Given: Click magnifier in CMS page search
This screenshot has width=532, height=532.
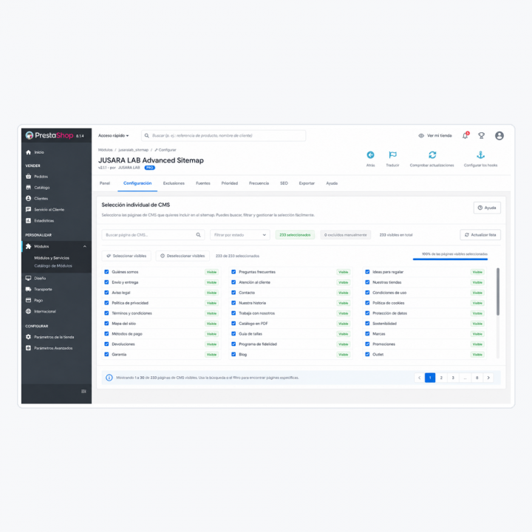Looking at the screenshot, I should 198,235.
